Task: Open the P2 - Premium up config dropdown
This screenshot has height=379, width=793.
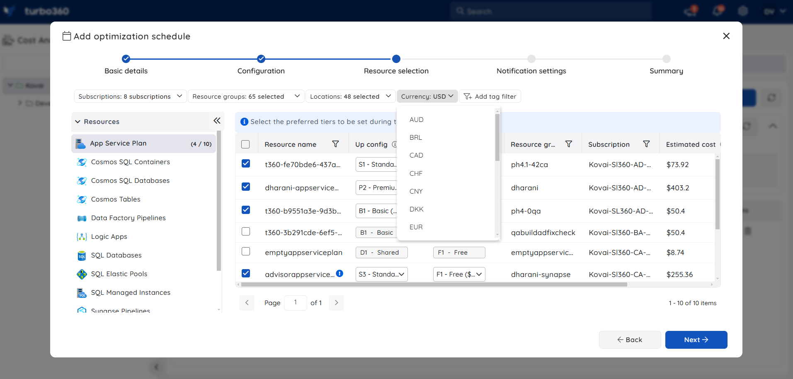Action: [x=376, y=188]
